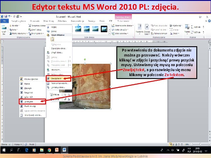Viewport: 211px width, 158px height.
Task: Click the Save icon in quick access toolbar
Action: pyautogui.click(x=6, y=16)
